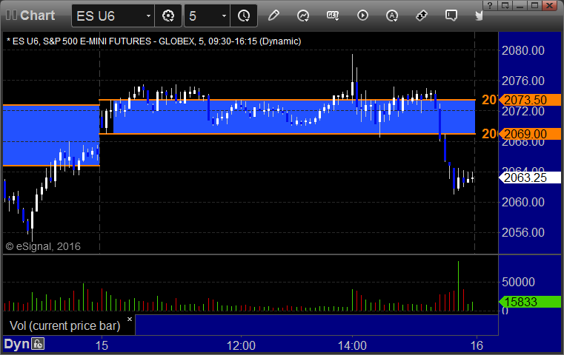Open the alerts circled-A icon

pyautogui.click(x=392, y=16)
